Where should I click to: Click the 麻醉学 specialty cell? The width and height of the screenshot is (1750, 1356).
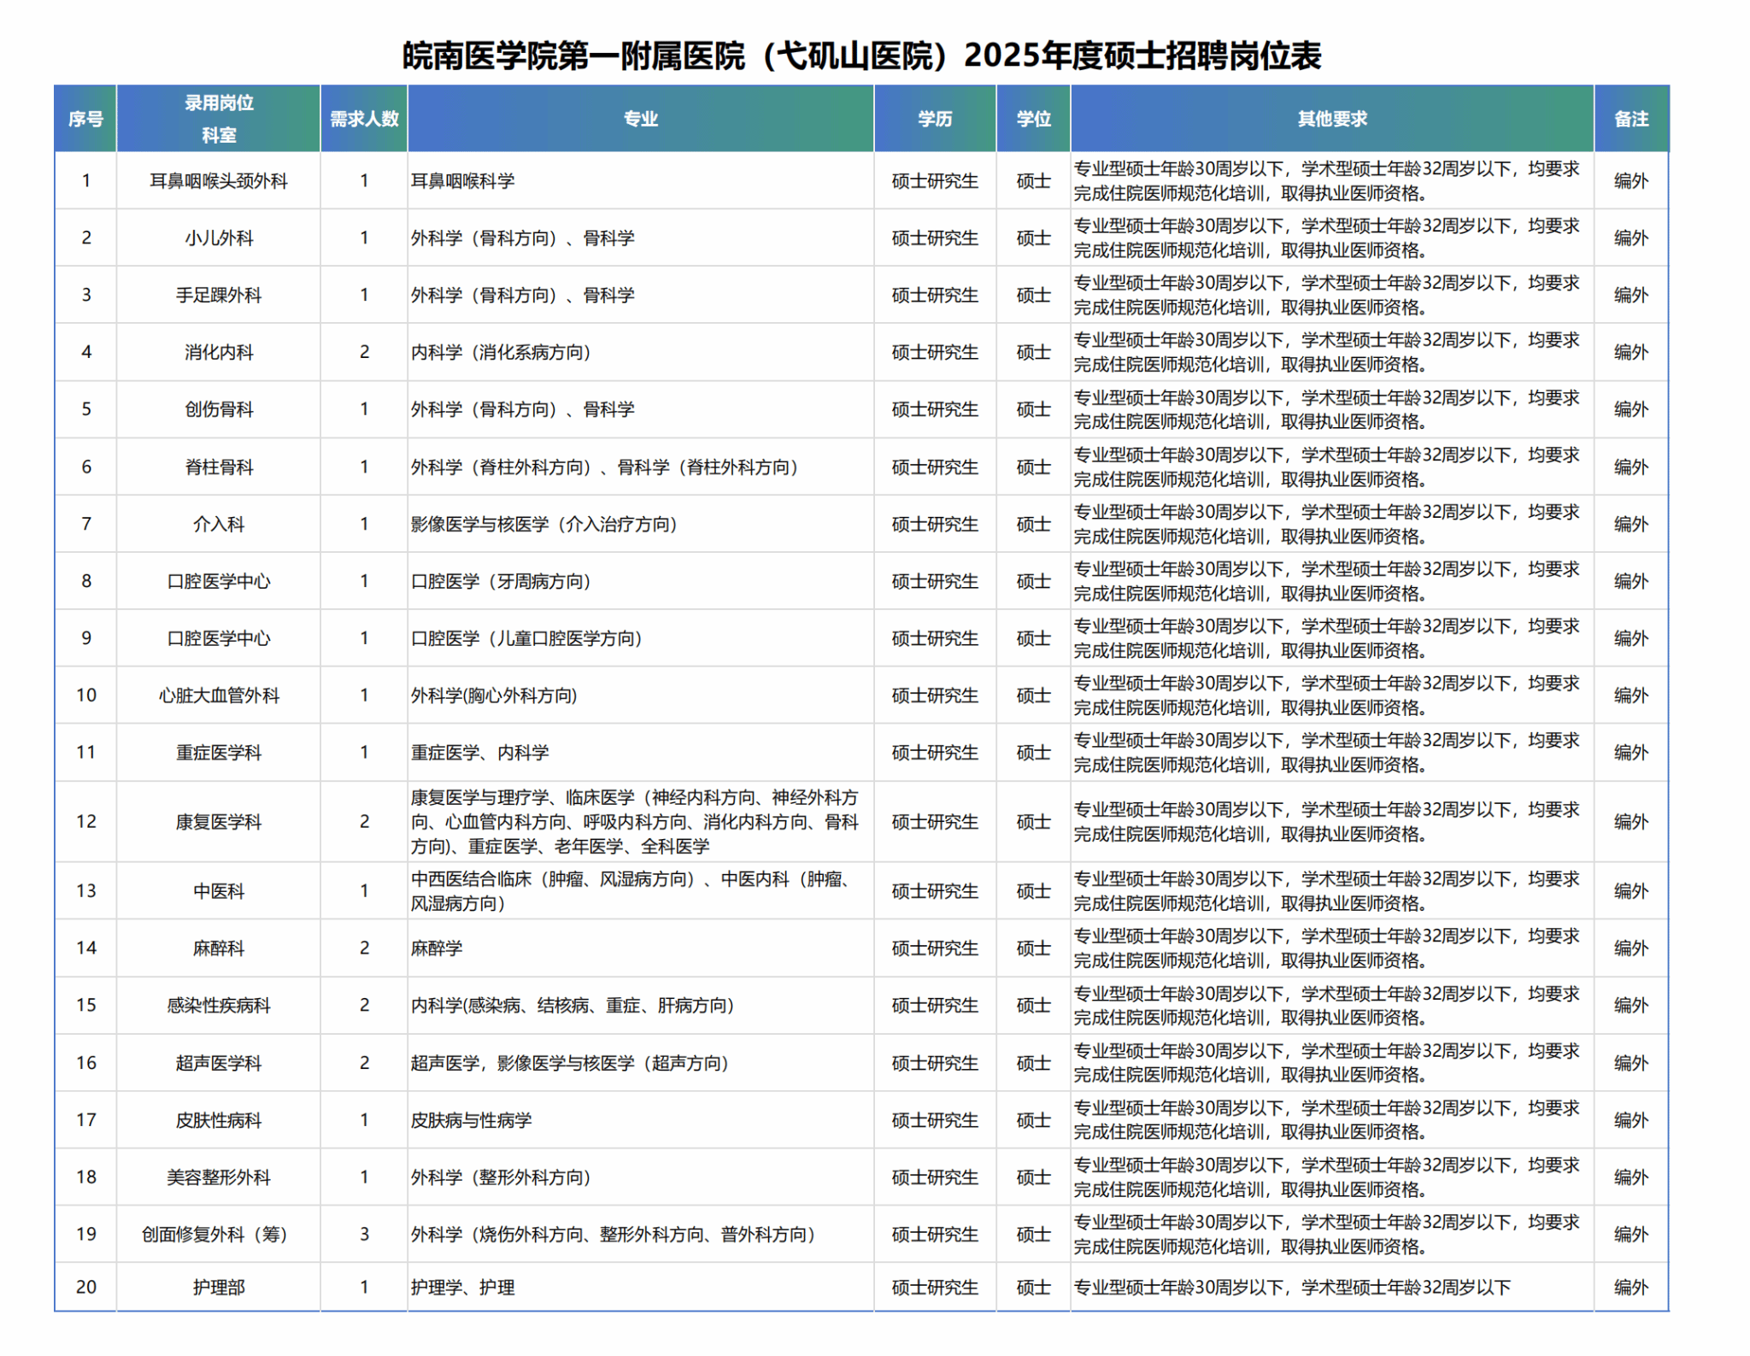click(x=437, y=948)
